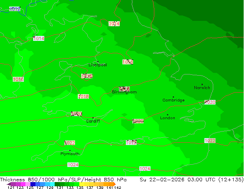Click the 1020 isobar label above Cardiff
This screenshot has height=189, width=244.
[77, 114]
